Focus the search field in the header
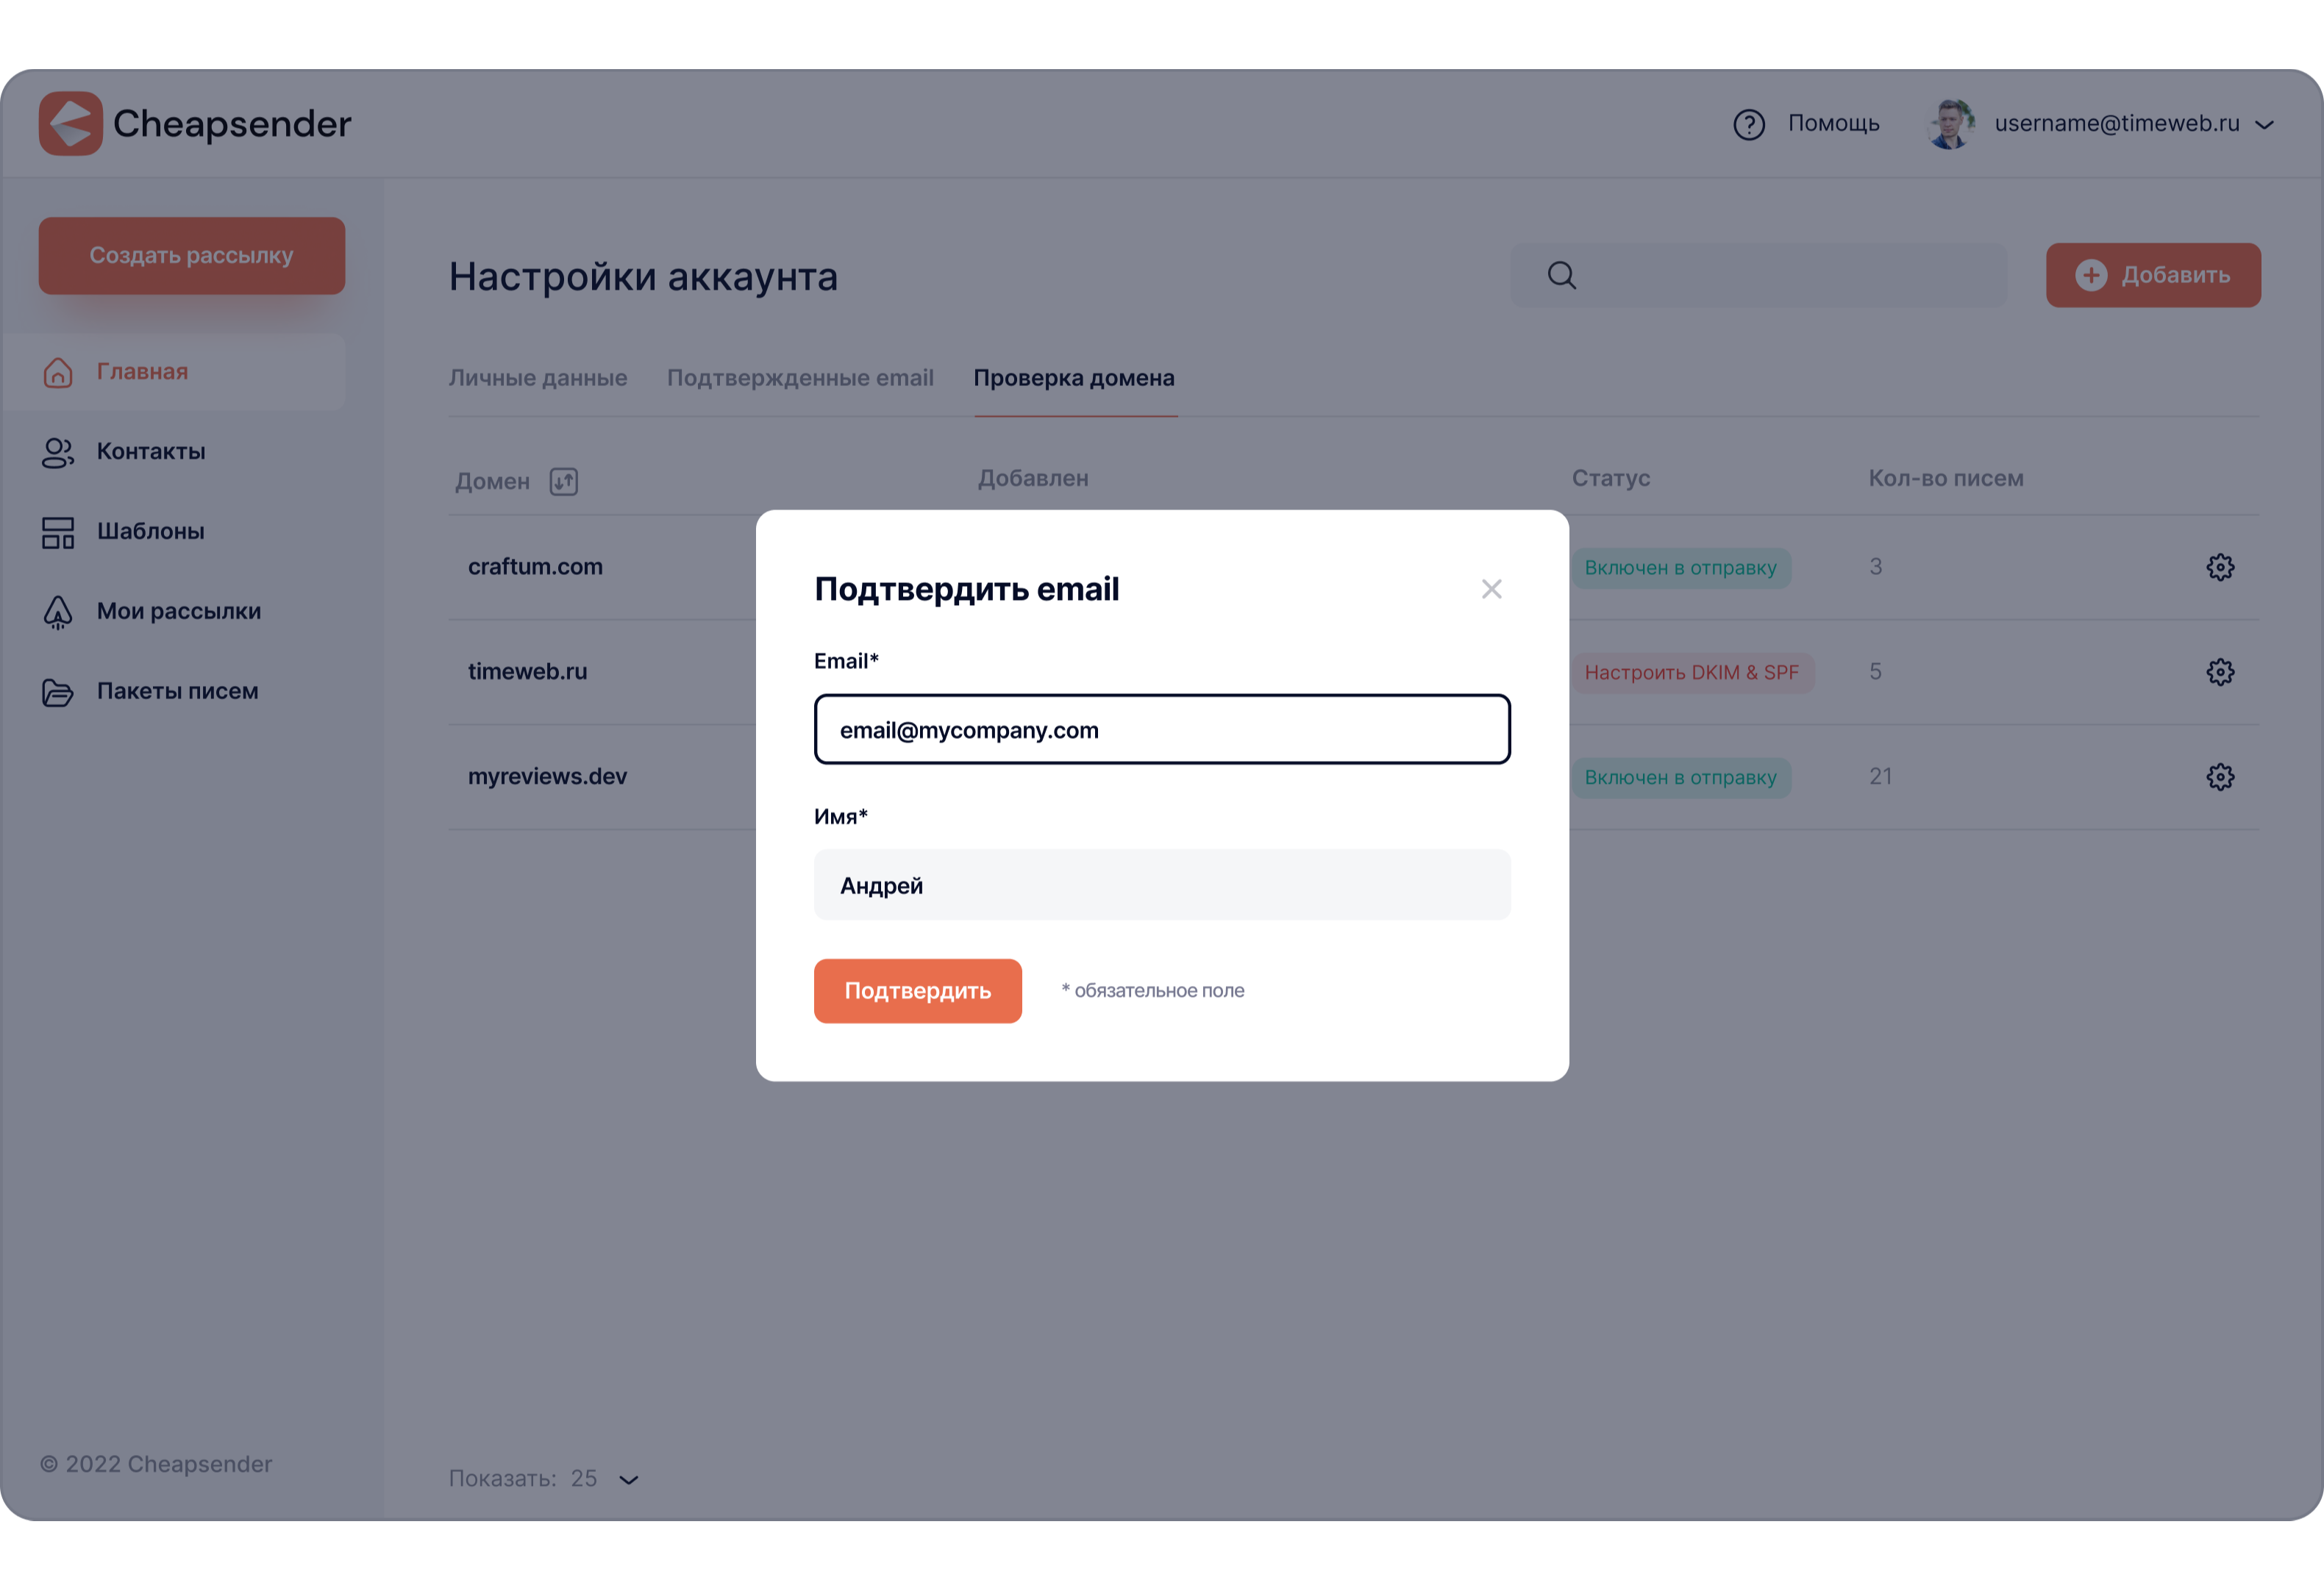 point(1758,275)
